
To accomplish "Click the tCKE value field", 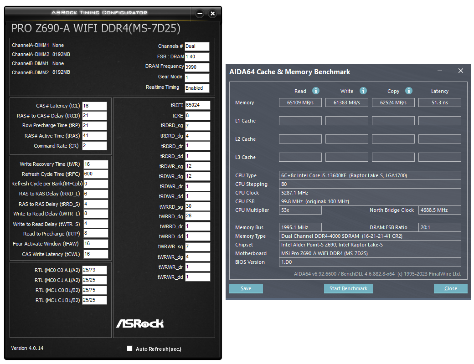I will (x=198, y=116).
